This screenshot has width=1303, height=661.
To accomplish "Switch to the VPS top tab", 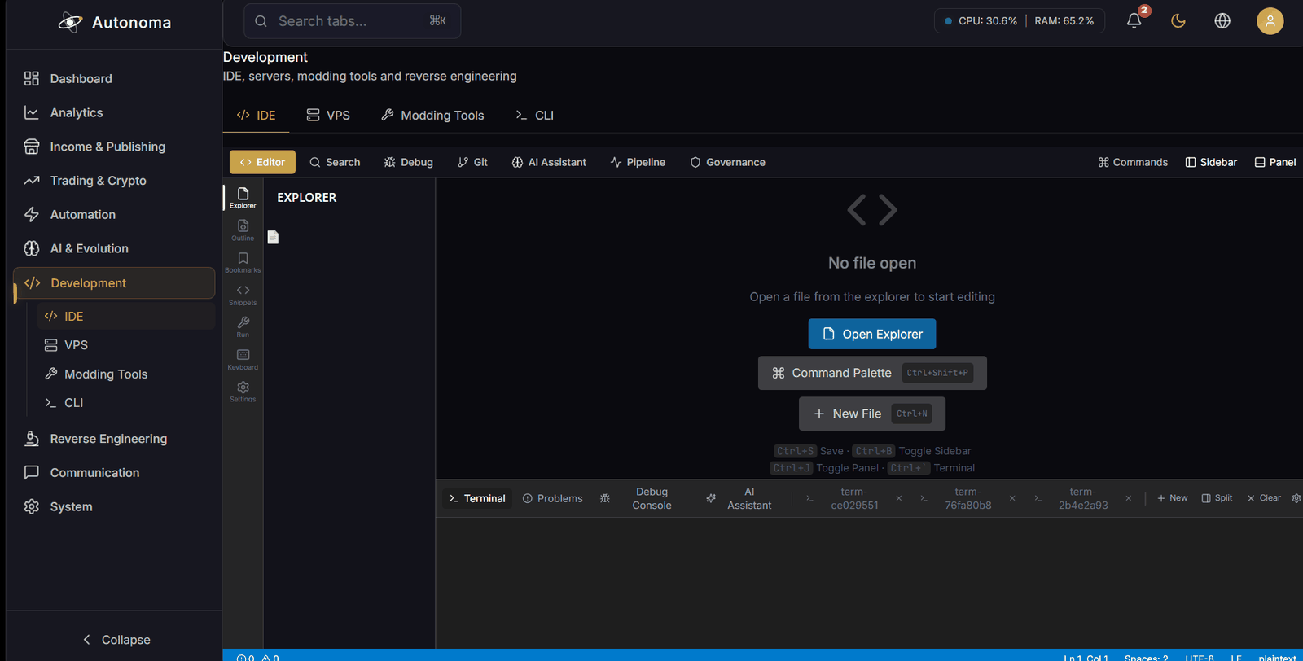I will coord(328,116).
